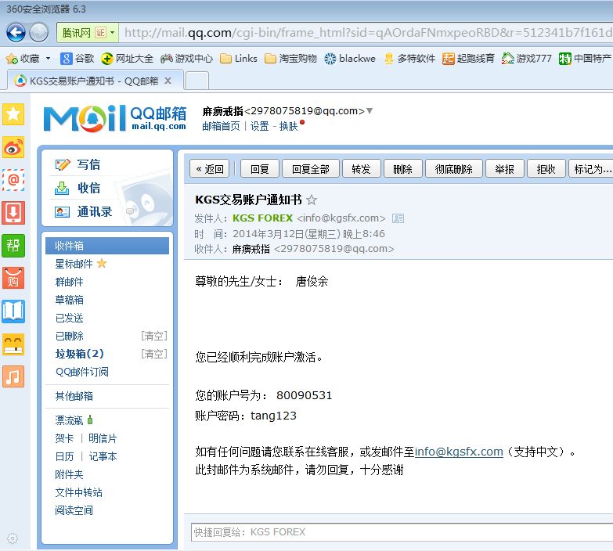Open the red download sidebar icon
Screen dimensions: 613x551
[x=13, y=213]
